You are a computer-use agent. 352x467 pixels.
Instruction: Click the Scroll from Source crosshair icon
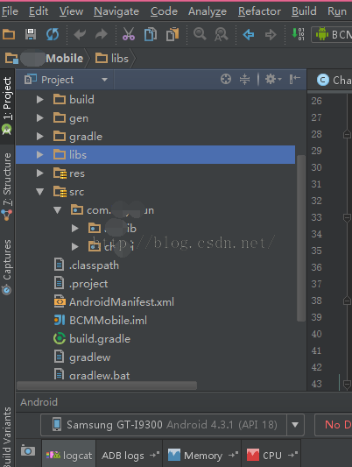click(x=226, y=79)
